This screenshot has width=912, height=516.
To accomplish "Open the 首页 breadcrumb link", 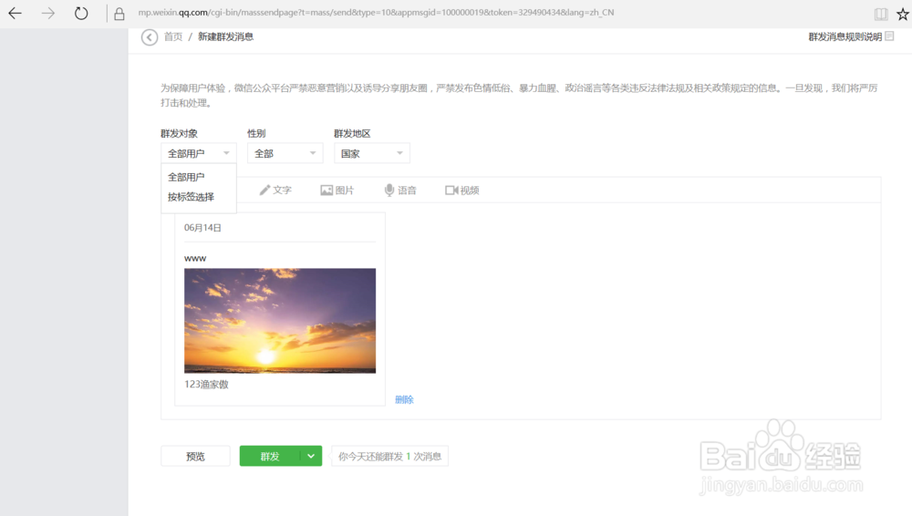I will 173,36.
